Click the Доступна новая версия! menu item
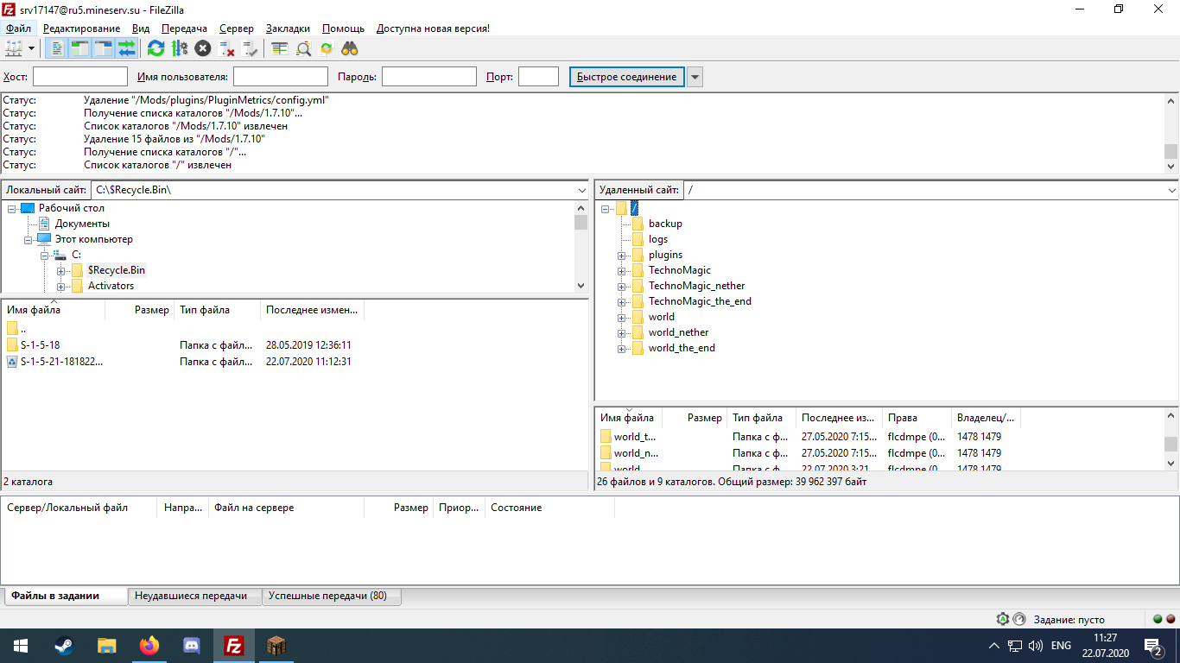1180x663 pixels. [x=433, y=28]
